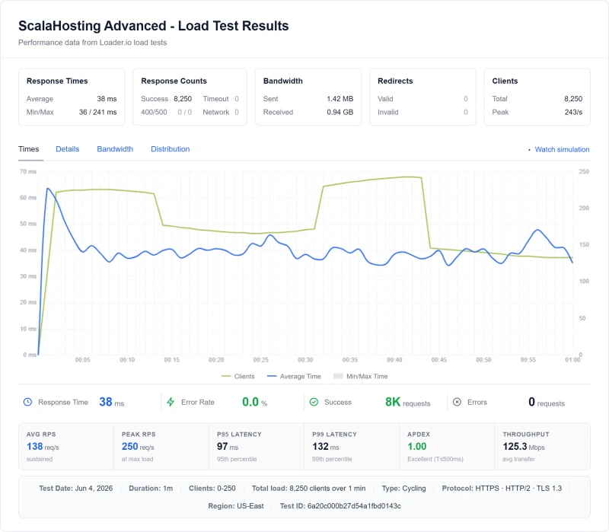Click the Response Counts card heading
609x532 pixels.
174,81
